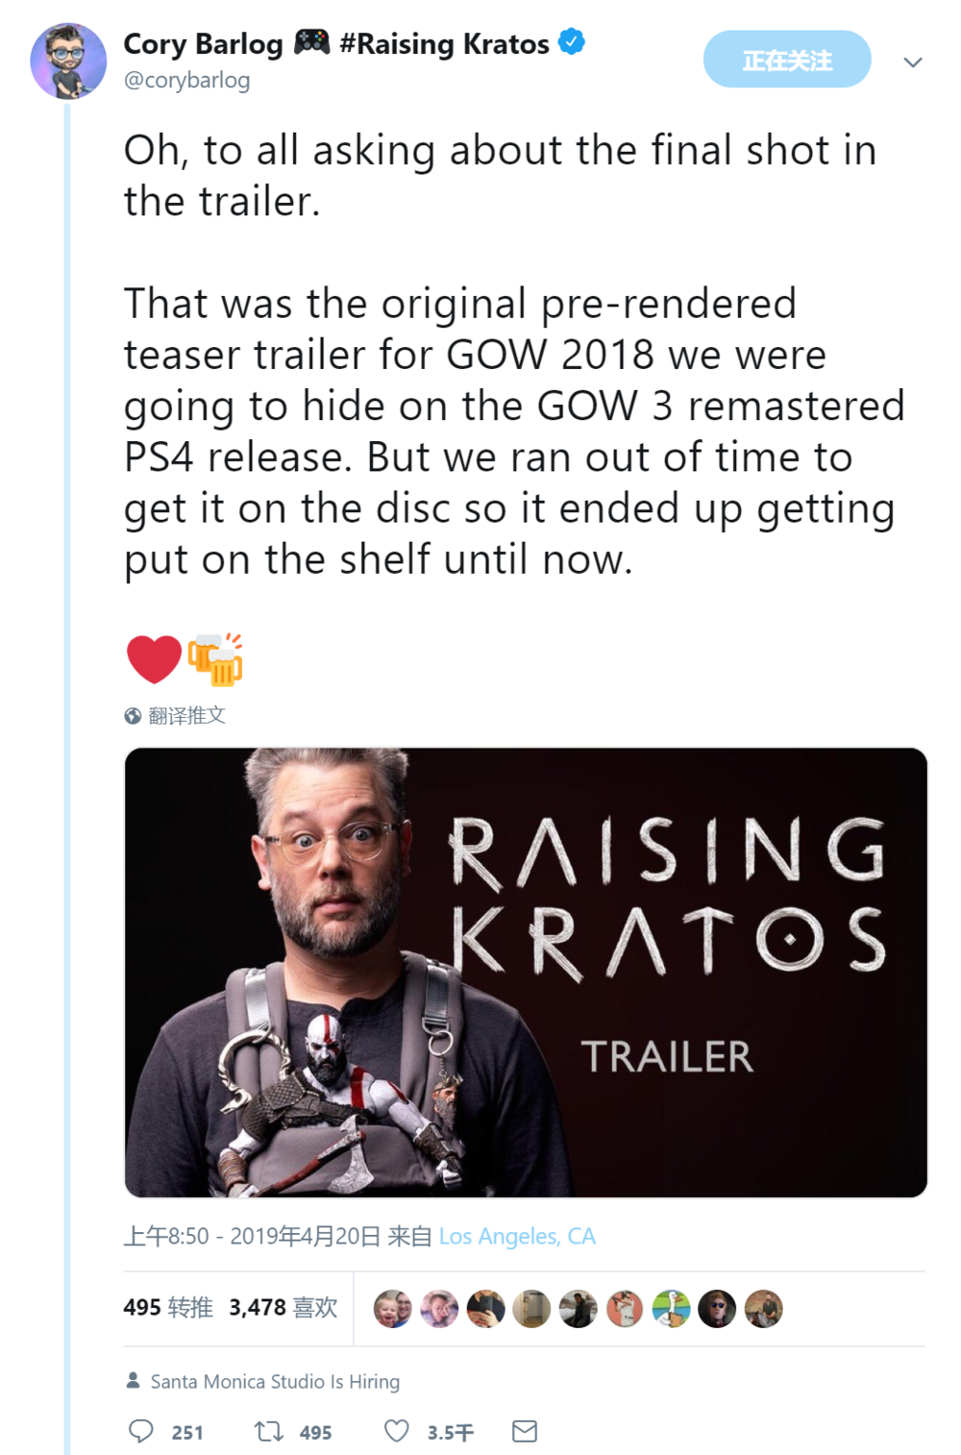961x1455 pixels.
Task: Toggle the blue following button
Action: pos(787,60)
